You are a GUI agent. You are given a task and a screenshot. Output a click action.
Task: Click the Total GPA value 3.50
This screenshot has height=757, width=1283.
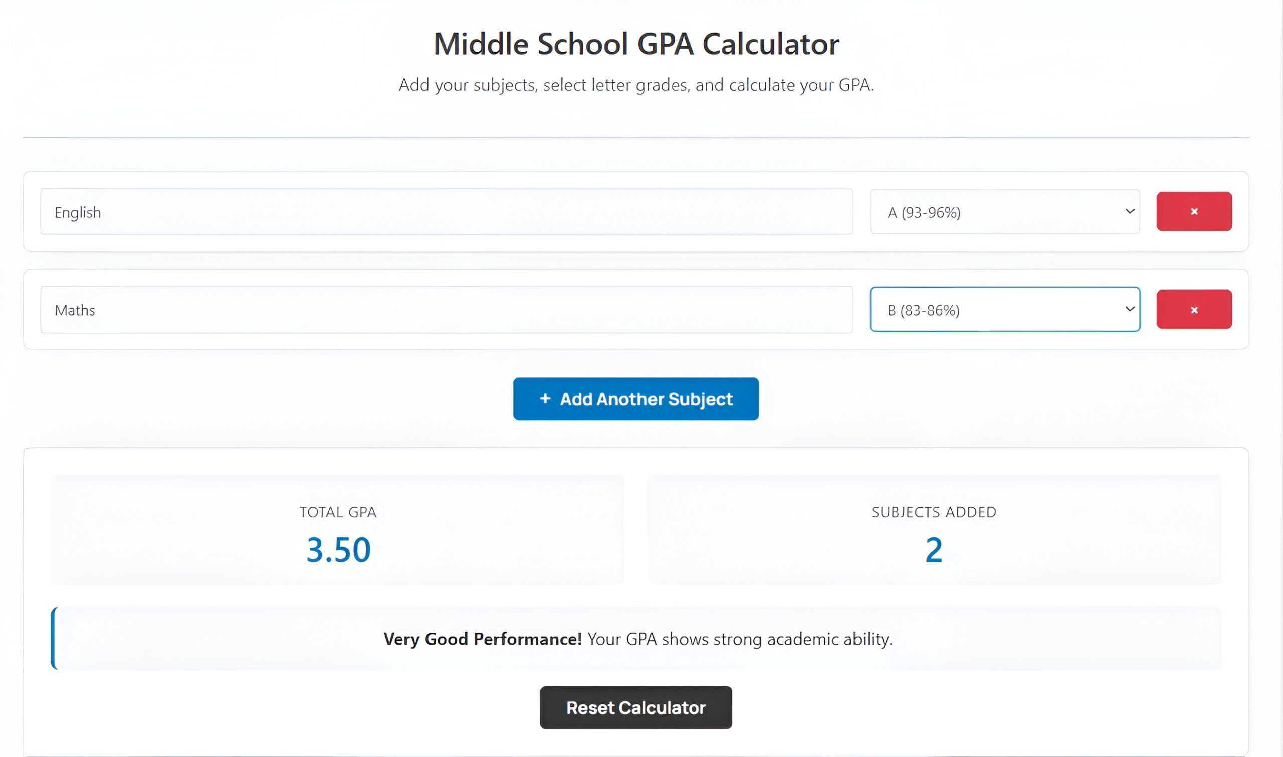point(338,550)
